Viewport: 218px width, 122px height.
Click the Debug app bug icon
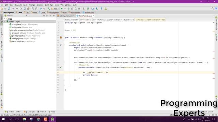pos(68,8)
